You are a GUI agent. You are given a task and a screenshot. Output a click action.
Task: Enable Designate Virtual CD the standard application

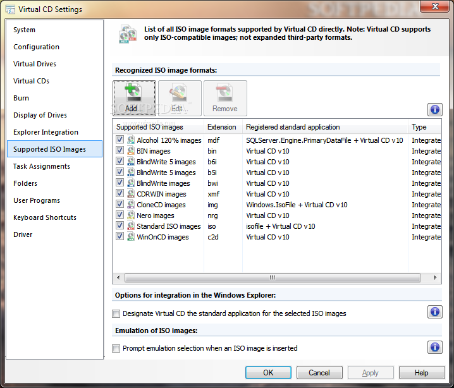[116, 313]
